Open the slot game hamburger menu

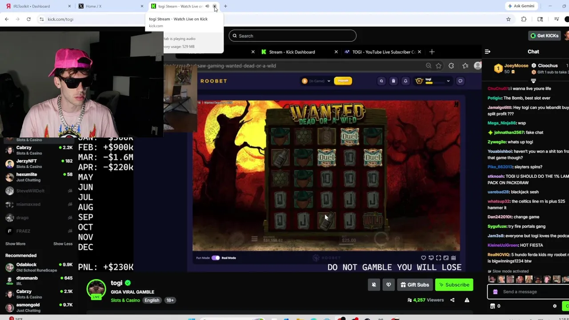(x=254, y=239)
